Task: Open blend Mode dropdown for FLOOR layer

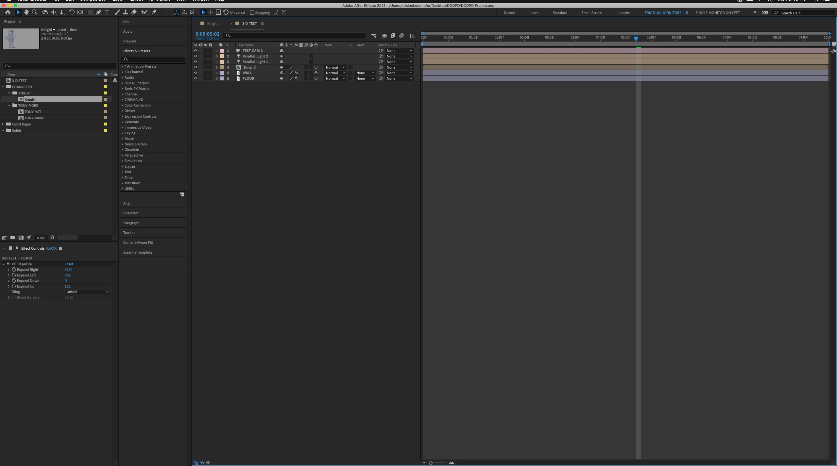Action: coord(335,78)
